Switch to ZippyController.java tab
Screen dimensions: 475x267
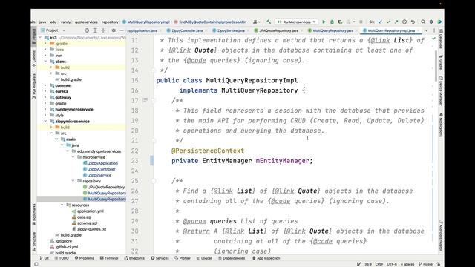pos(187,30)
